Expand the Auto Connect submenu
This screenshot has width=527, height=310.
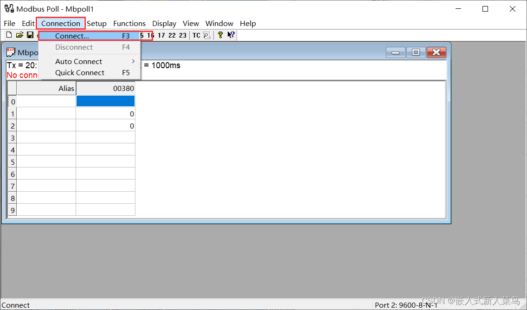click(90, 62)
